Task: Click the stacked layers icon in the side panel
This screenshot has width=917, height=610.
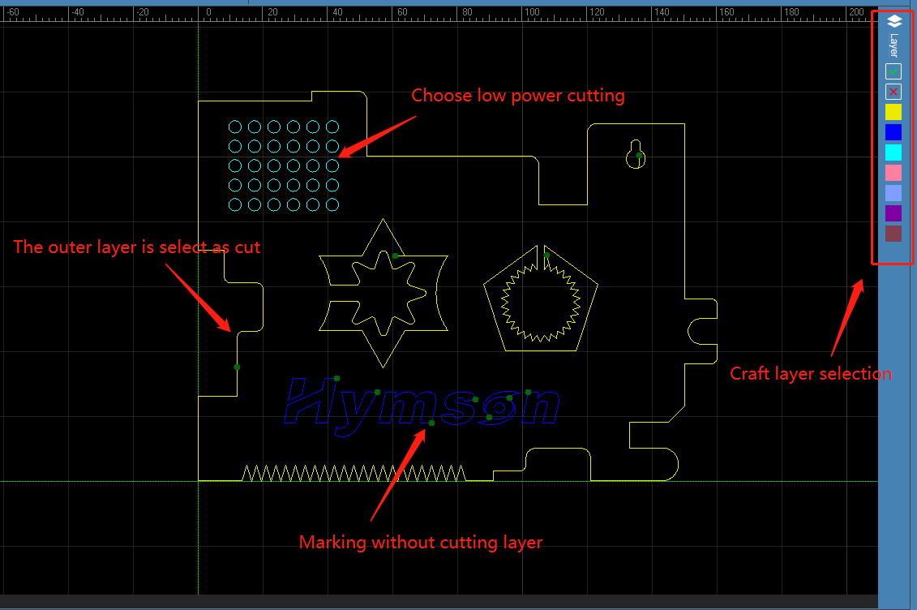Action: 893,20
